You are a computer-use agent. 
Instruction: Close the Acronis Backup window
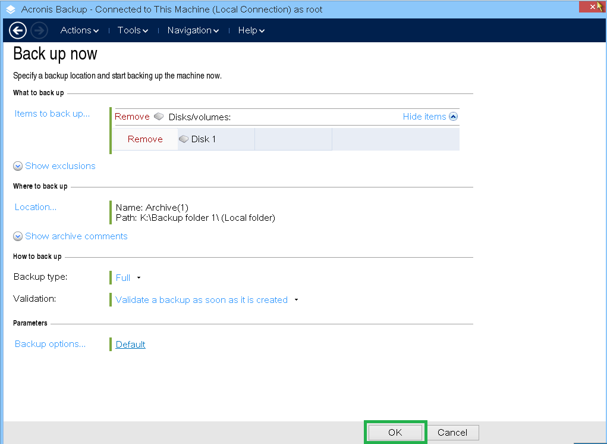(592, 7)
